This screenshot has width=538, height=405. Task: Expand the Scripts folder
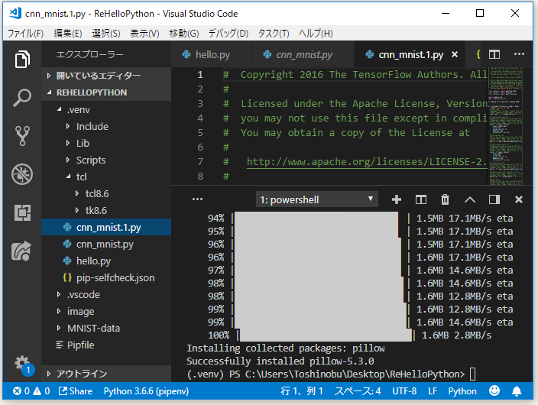point(106,160)
